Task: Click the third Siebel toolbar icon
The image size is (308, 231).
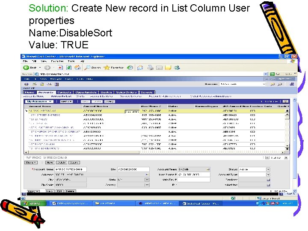Action: pyautogui.click(x=42, y=84)
